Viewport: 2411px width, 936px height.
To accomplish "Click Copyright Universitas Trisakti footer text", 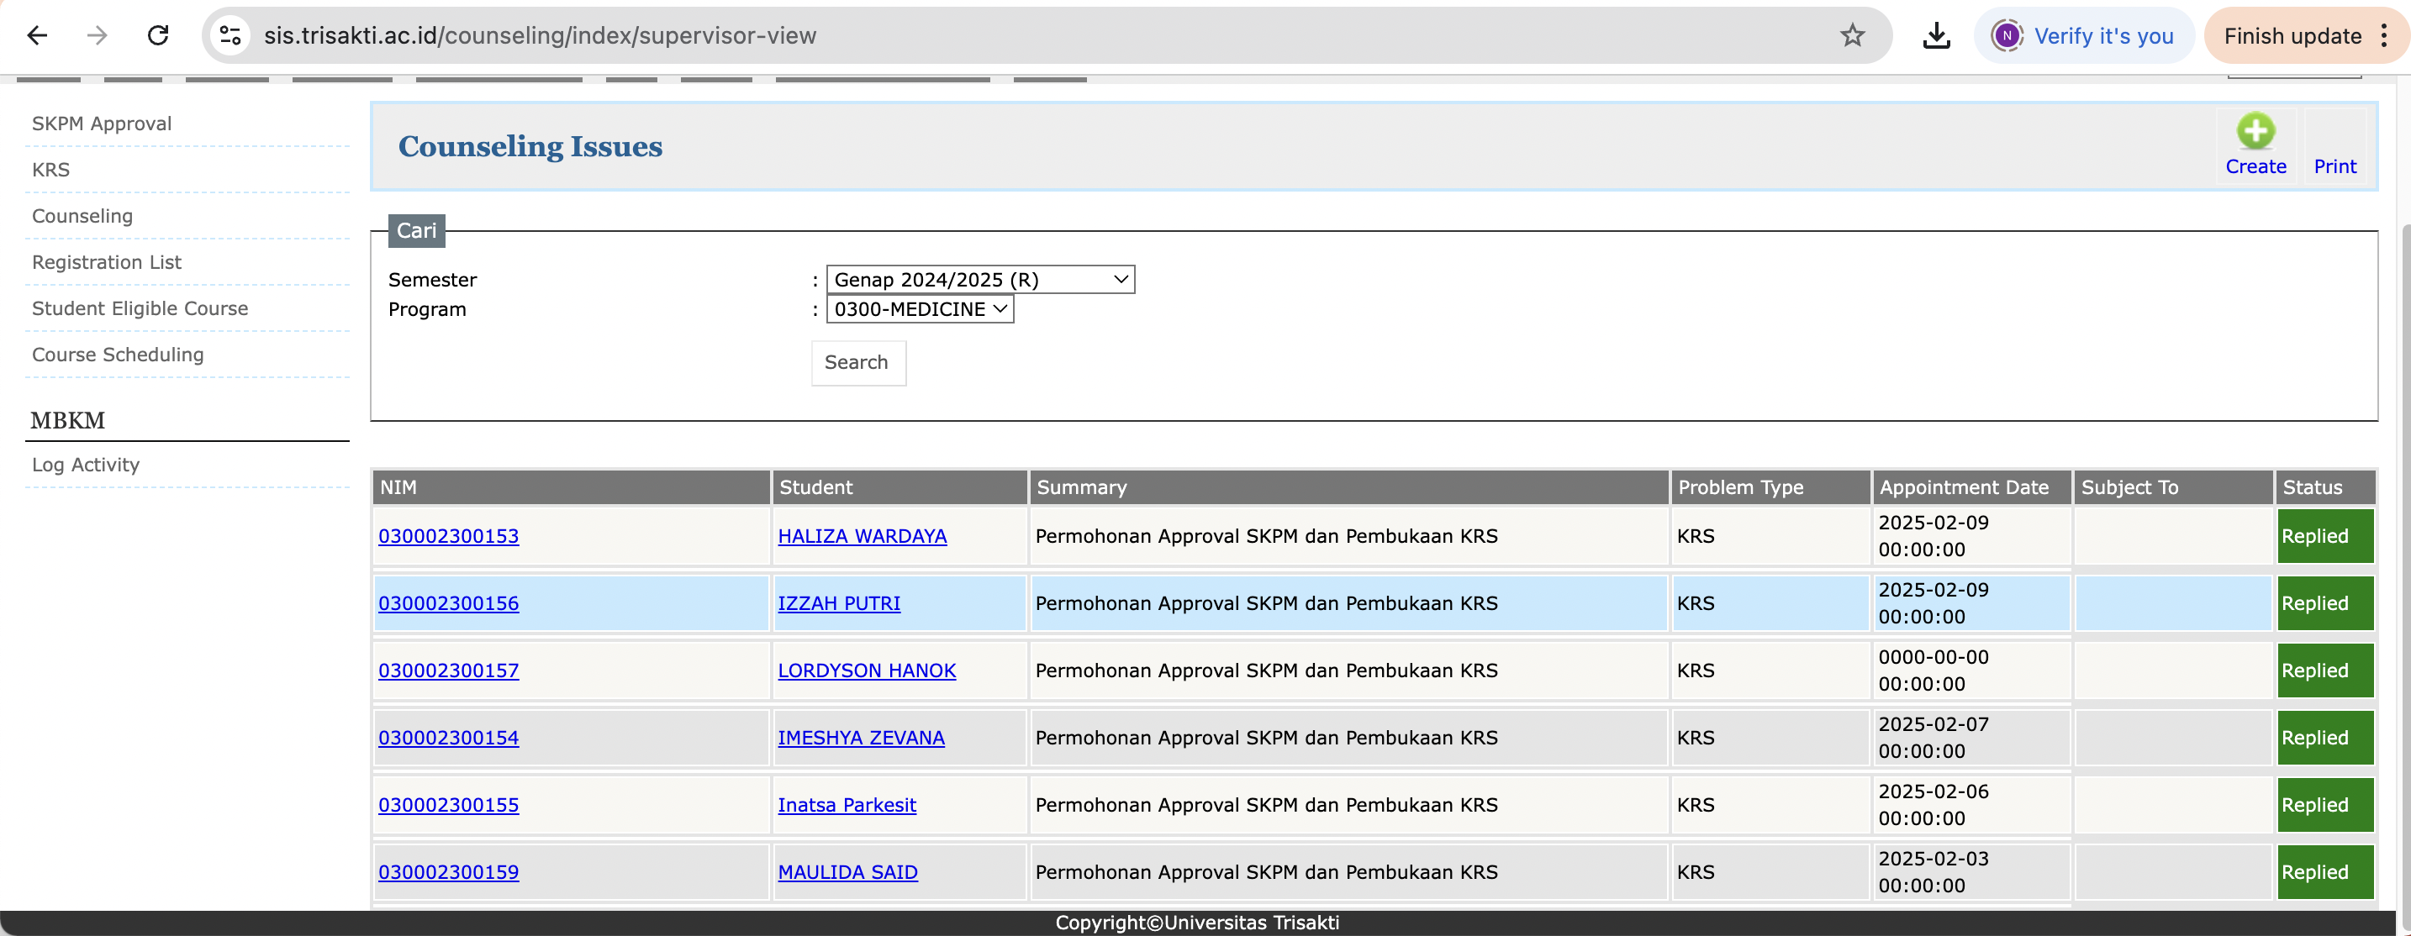I will pyautogui.click(x=1197, y=923).
